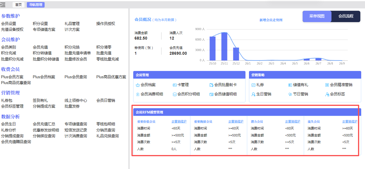Go to Plus商品优惠查询
This screenshot has width=365, height=169.
coord(16,83)
